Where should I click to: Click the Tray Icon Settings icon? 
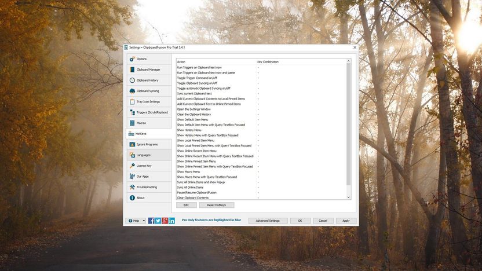click(x=132, y=101)
